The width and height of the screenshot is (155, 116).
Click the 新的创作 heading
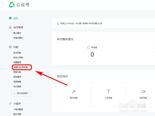tap(63, 76)
